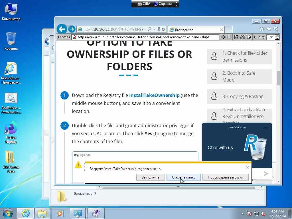Click the Windows Explorer taskbar button

click(42, 213)
